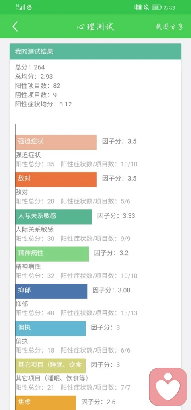Tap the muted bell status icon

click(147, 7)
